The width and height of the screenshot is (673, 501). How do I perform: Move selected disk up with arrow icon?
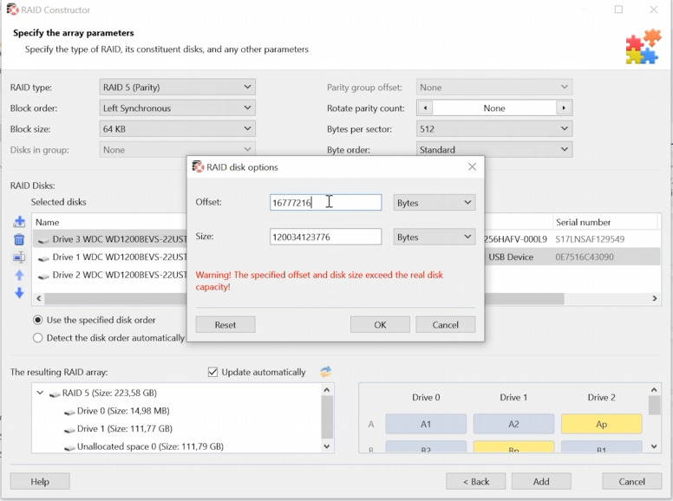click(x=19, y=275)
